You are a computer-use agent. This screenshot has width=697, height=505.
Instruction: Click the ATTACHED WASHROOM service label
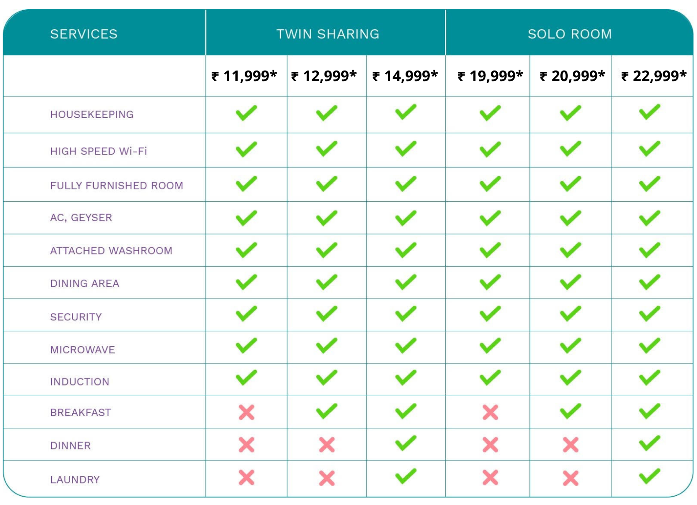[x=111, y=251]
